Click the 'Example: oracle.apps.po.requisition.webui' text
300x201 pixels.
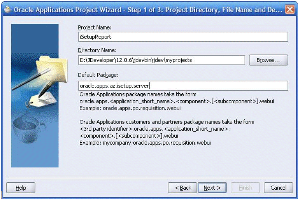pos(130,108)
